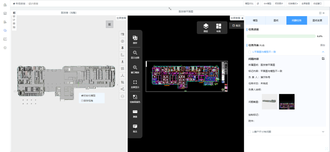Open the 切换模式 dropdown
Image resolution: width=330 pixels, height=152 pixels.
coord(293,4)
